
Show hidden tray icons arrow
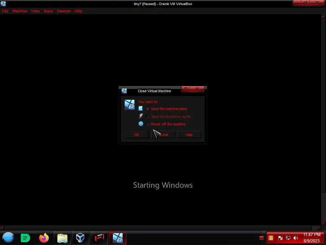(262, 238)
